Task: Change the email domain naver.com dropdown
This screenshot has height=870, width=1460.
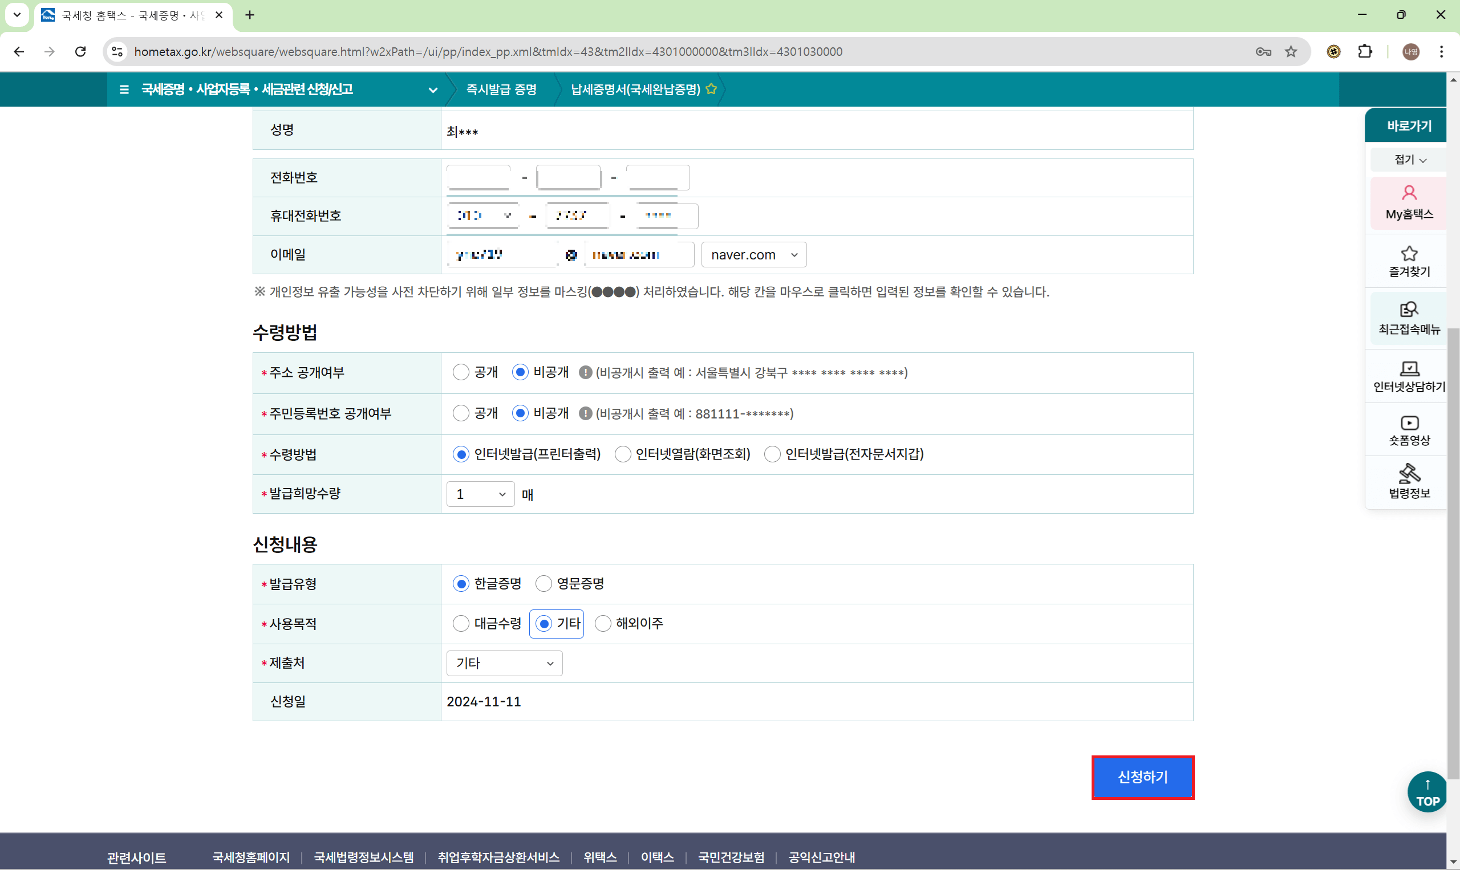Action: click(753, 254)
